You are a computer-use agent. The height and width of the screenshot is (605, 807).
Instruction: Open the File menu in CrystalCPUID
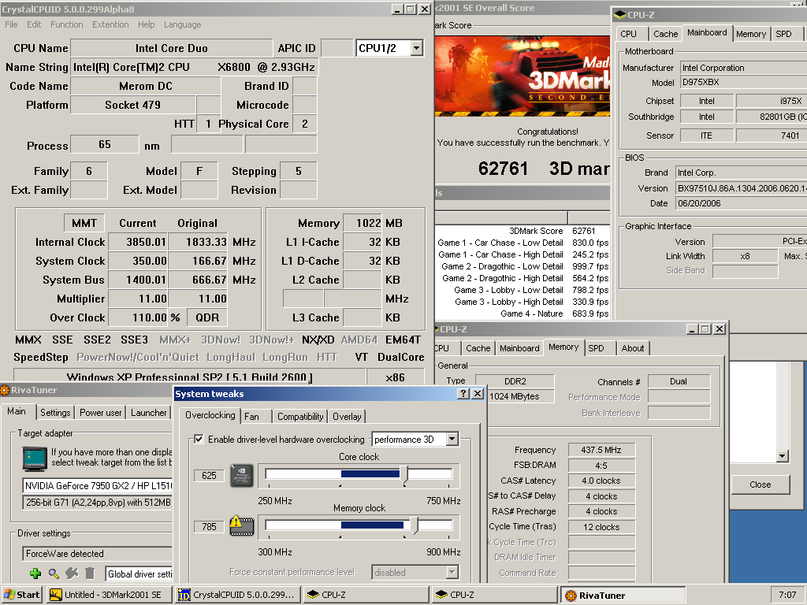pos(11,24)
